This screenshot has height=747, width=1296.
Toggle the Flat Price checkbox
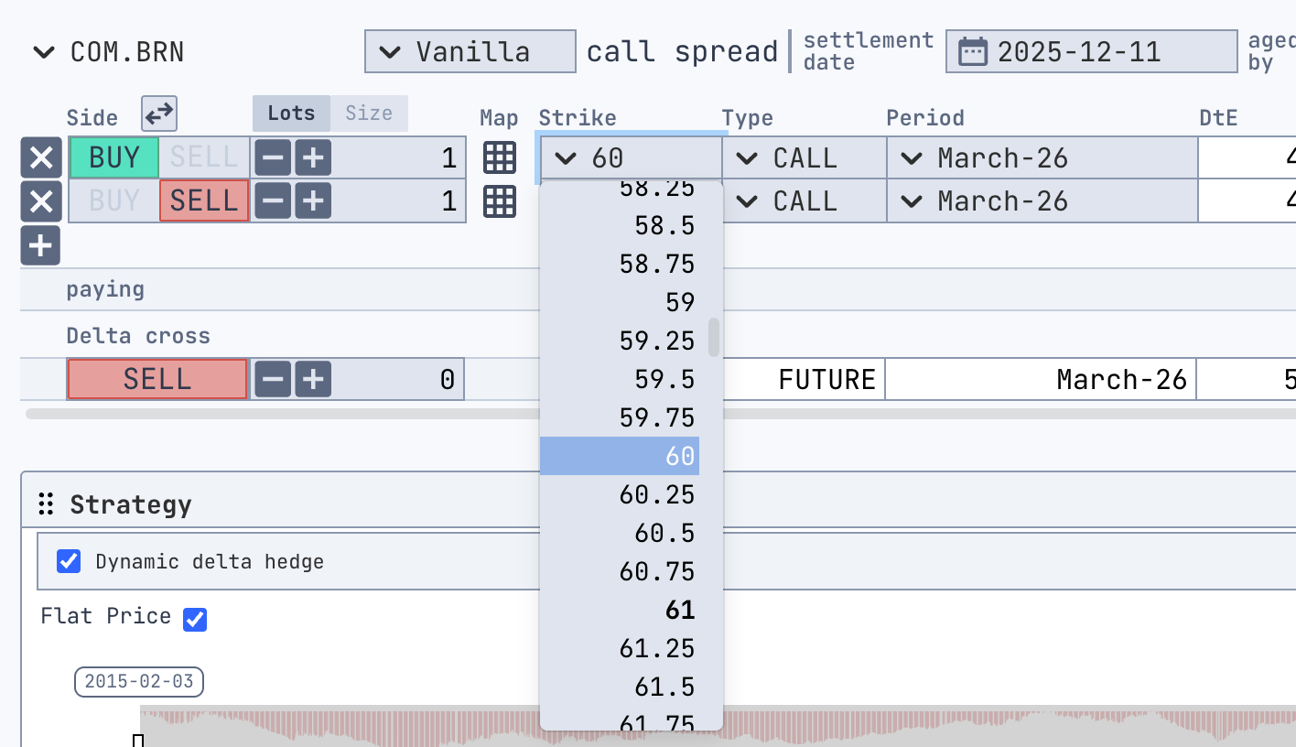[x=194, y=620]
